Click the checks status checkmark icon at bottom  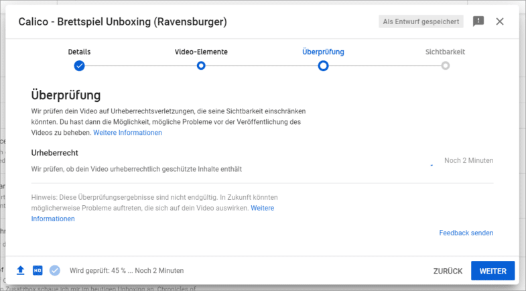(x=55, y=270)
